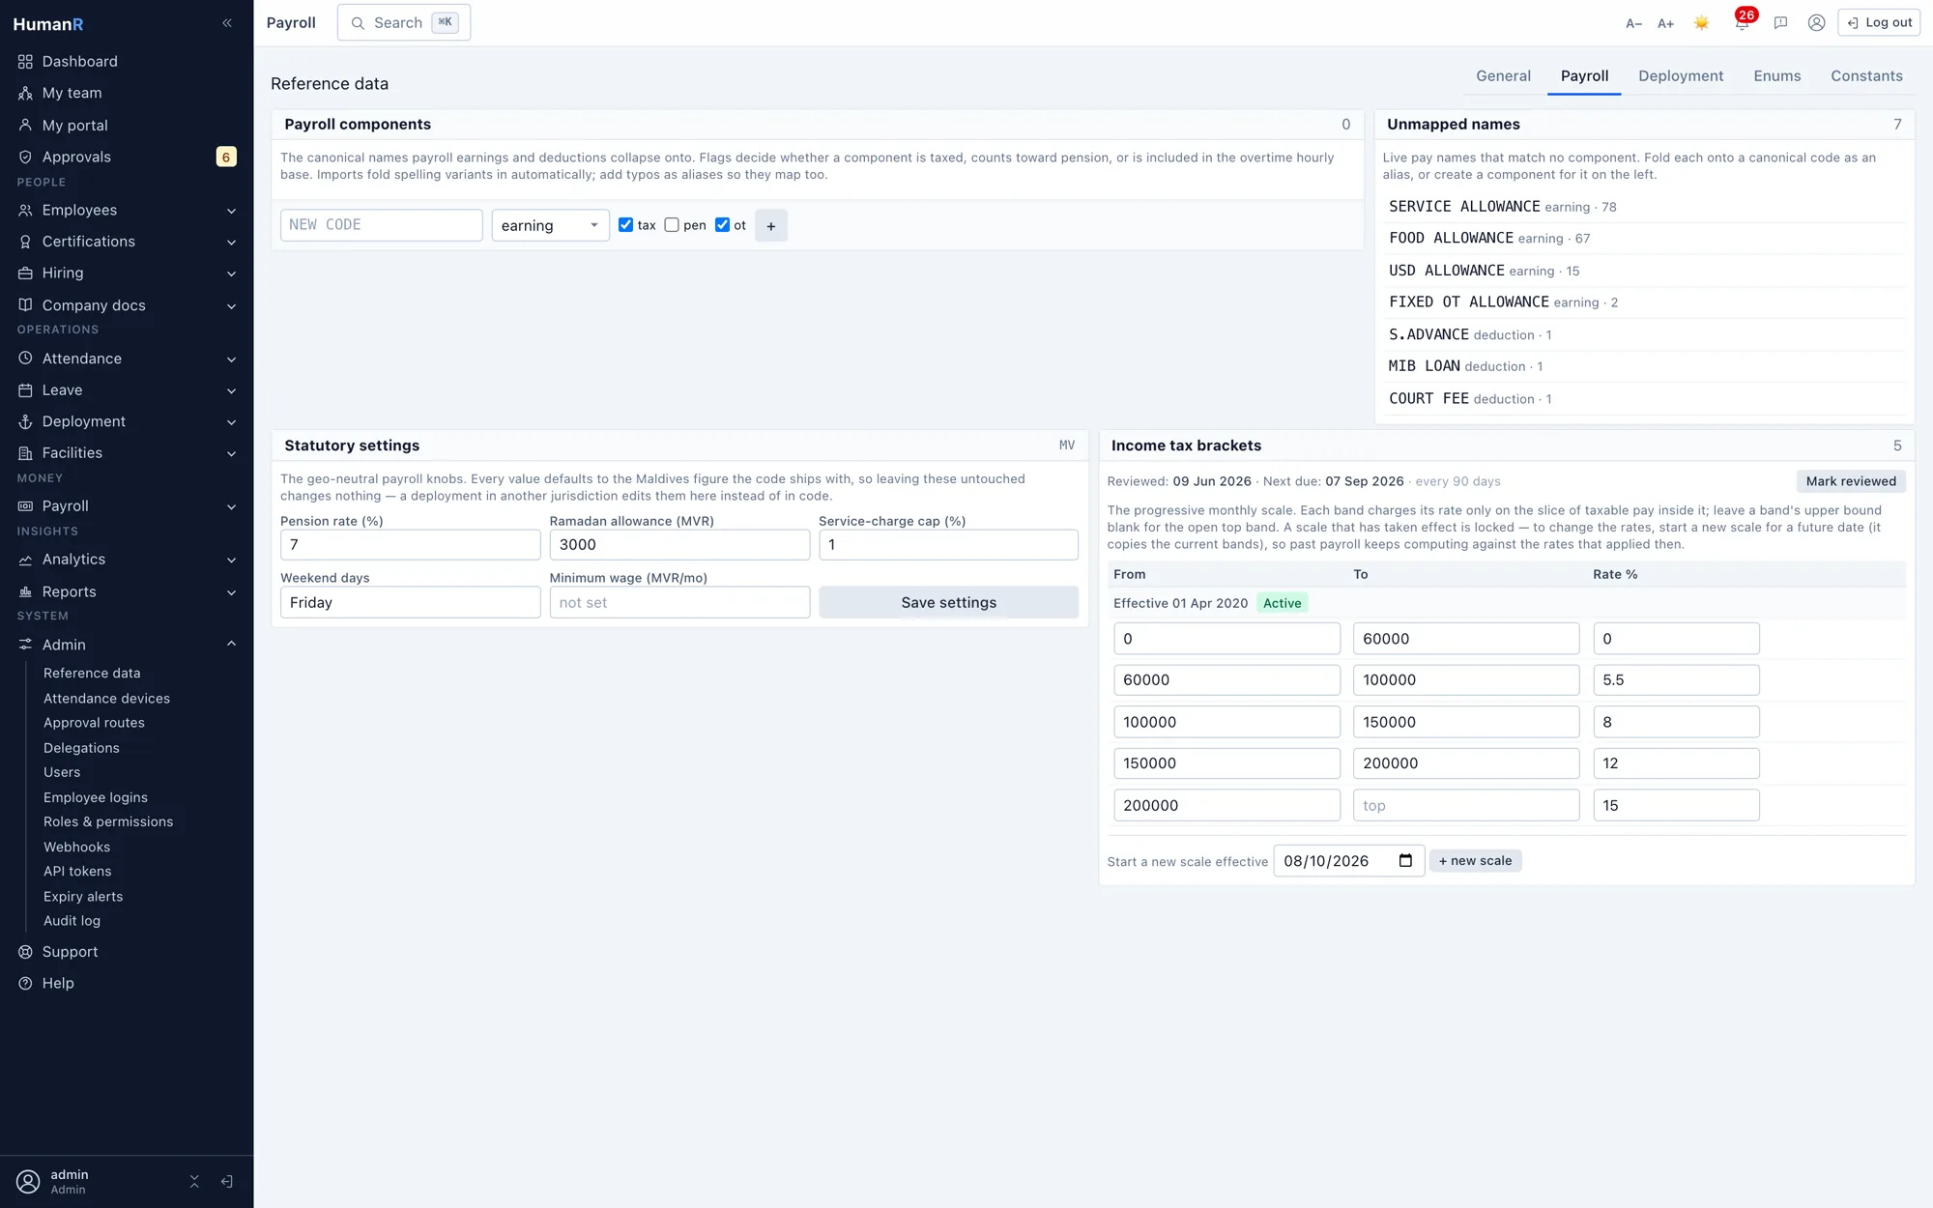Click the Analytics chart icon
The height and width of the screenshot is (1208, 1933).
(x=25, y=560)
